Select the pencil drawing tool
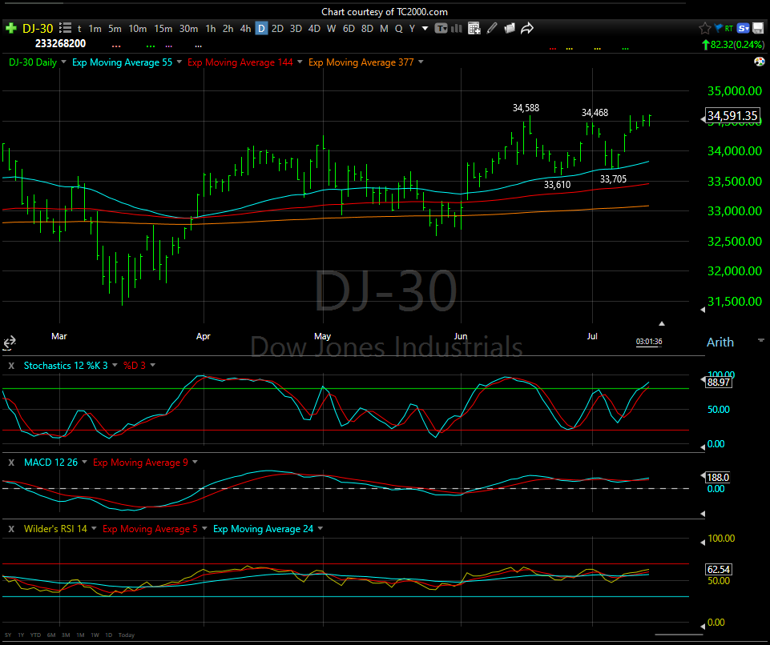Screen dimensions: 770x645 pyautogui.click(x=491, y=29)
